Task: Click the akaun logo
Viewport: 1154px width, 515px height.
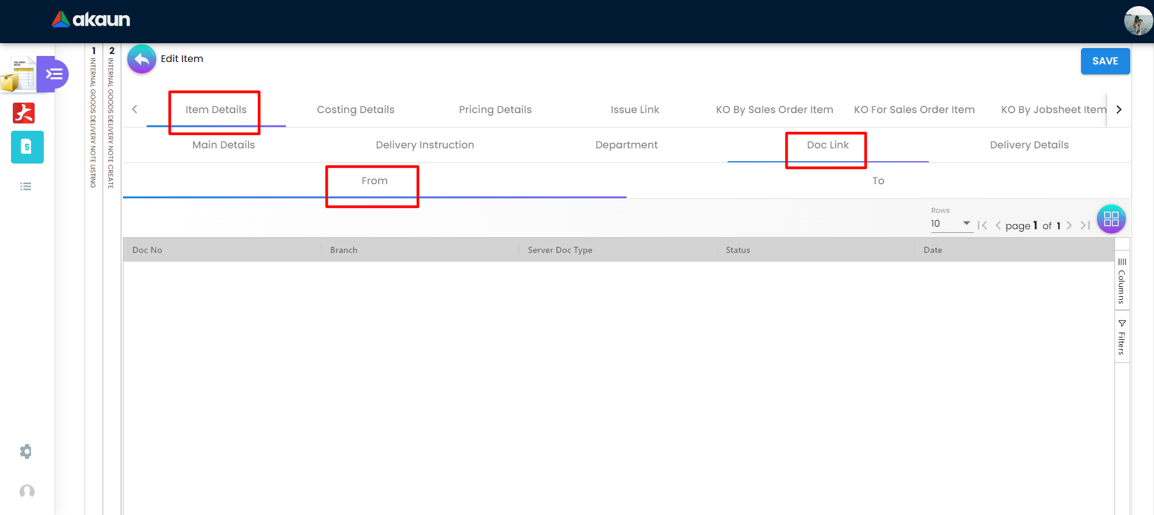Action: coord(91,19)
